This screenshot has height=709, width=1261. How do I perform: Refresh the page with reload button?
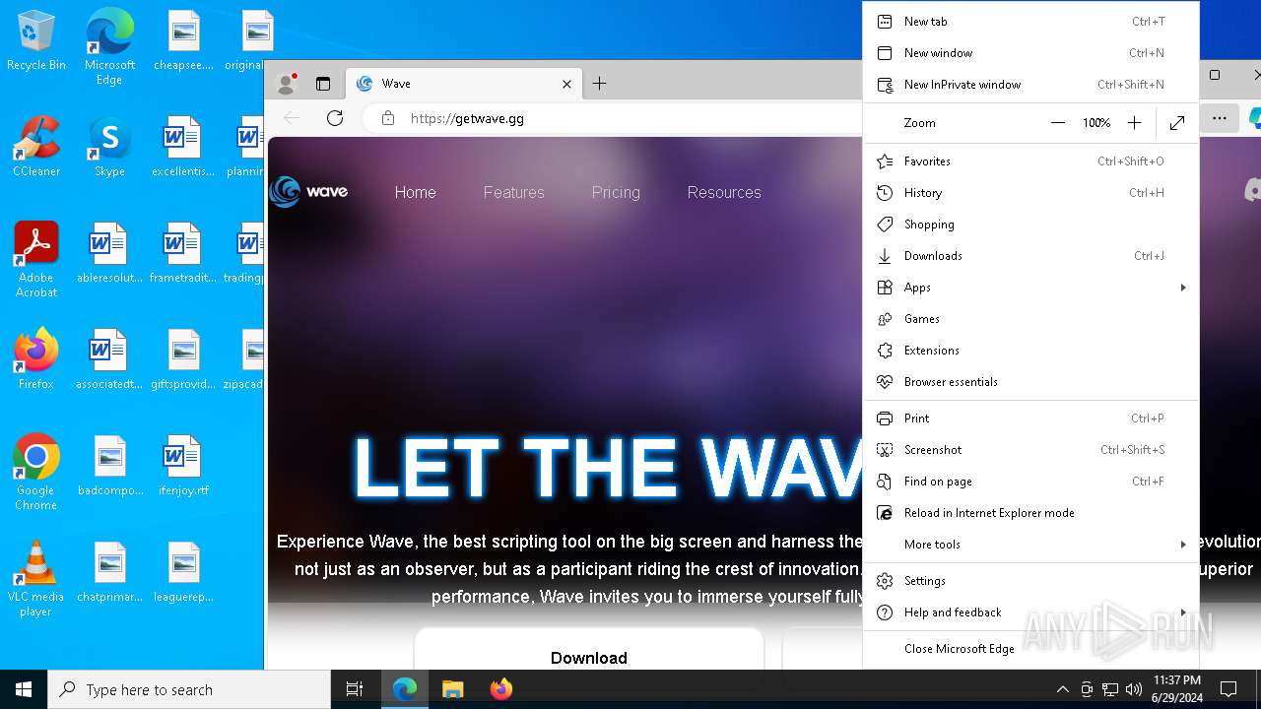[x=335, y=118]
